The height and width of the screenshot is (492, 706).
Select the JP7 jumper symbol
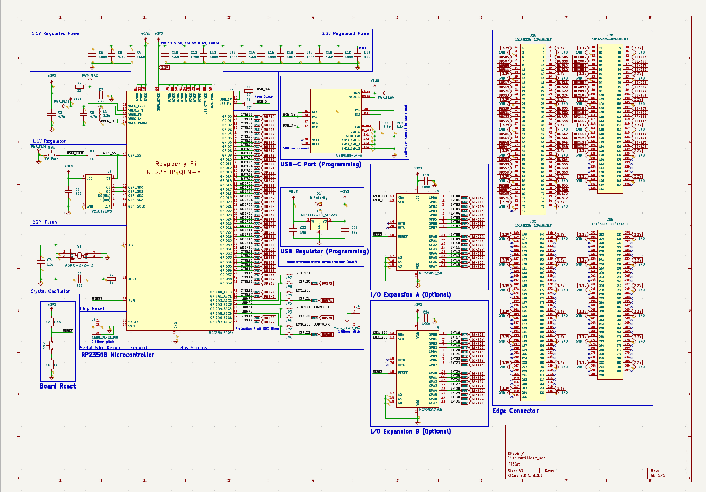click(289, 282)
